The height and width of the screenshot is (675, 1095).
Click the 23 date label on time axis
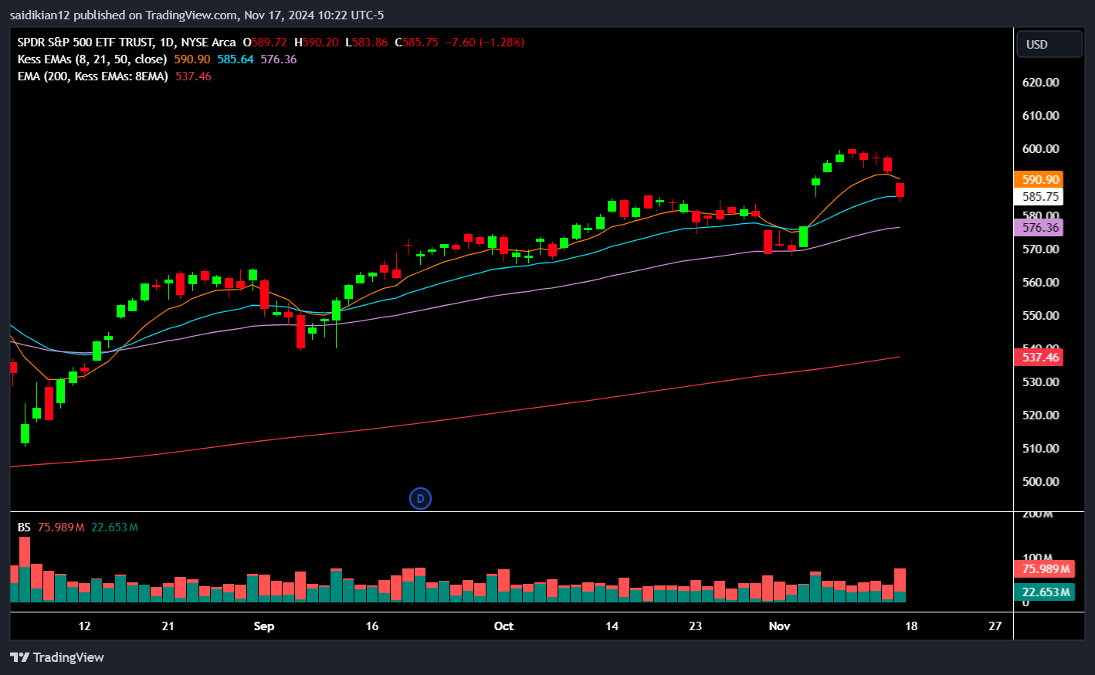point(695,626)
